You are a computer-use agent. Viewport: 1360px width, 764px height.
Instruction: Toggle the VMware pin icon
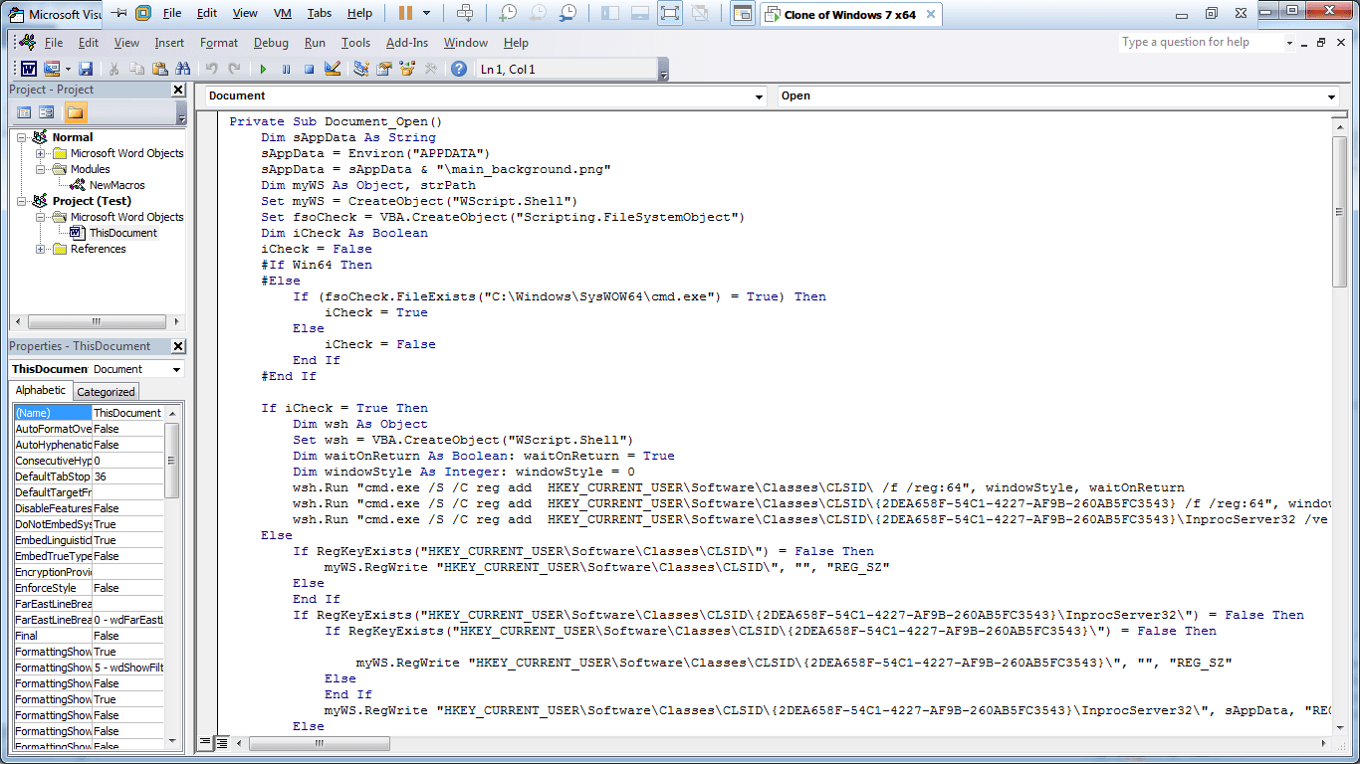pos(119,13)
